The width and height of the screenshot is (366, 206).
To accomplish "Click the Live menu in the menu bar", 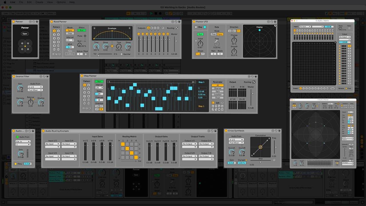I will pyautogui.click(x=12, y=2).
